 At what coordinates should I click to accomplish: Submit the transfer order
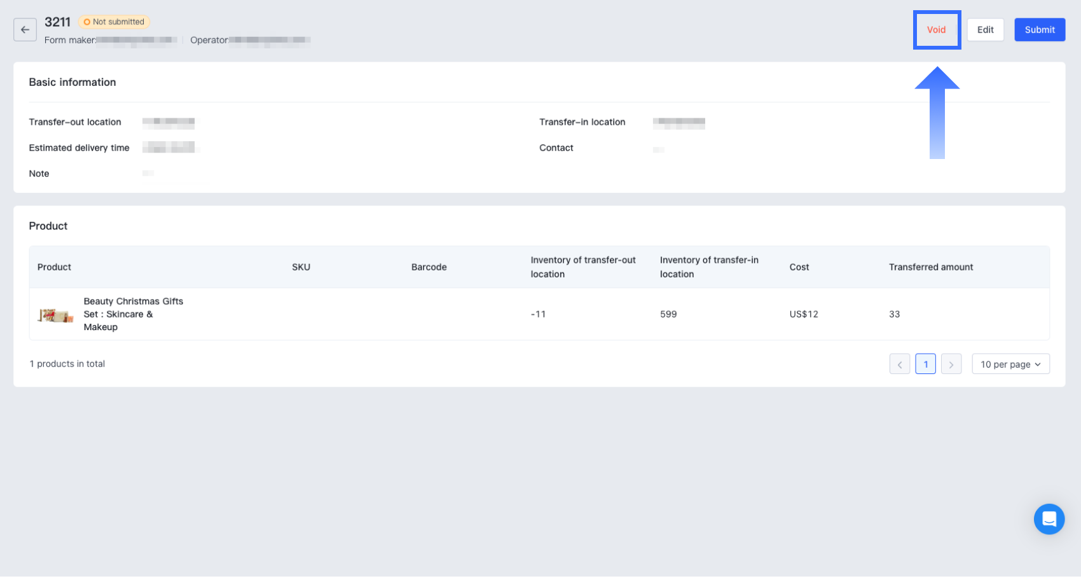pyautogui.click(x=1039, y=30)
